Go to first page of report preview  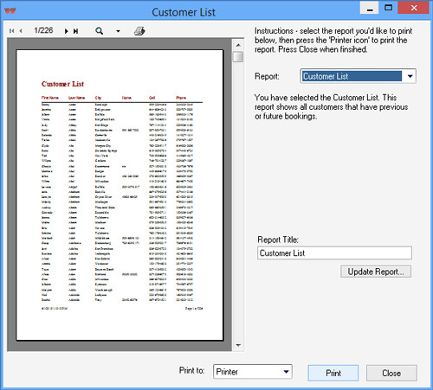pos(11,31)
